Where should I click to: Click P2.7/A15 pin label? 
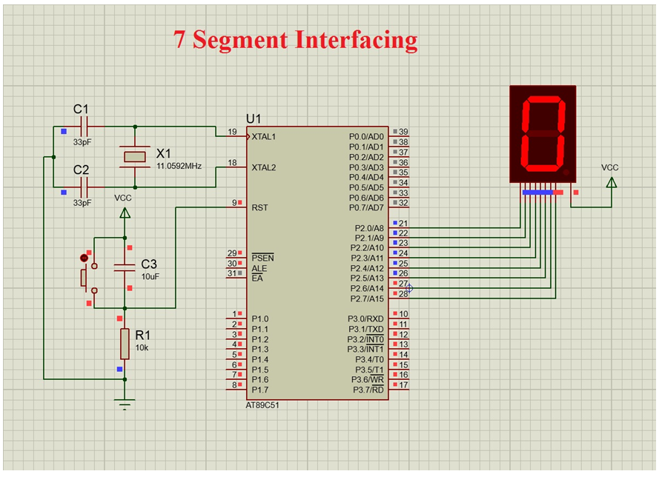[x=367, y=298]
